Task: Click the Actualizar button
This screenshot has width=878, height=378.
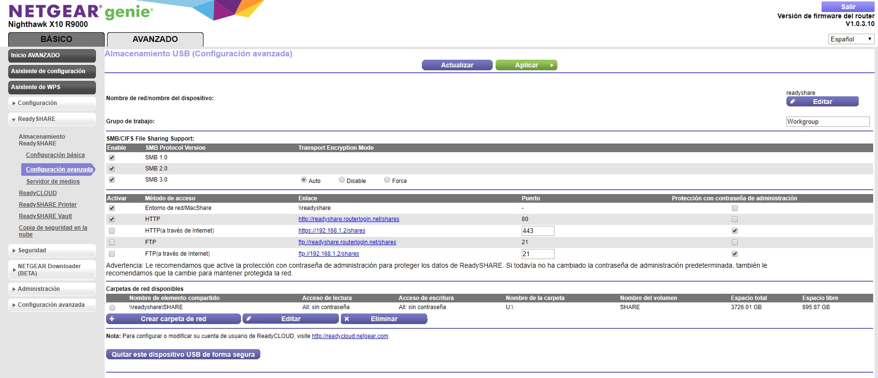Action: (x=457, y=65)
